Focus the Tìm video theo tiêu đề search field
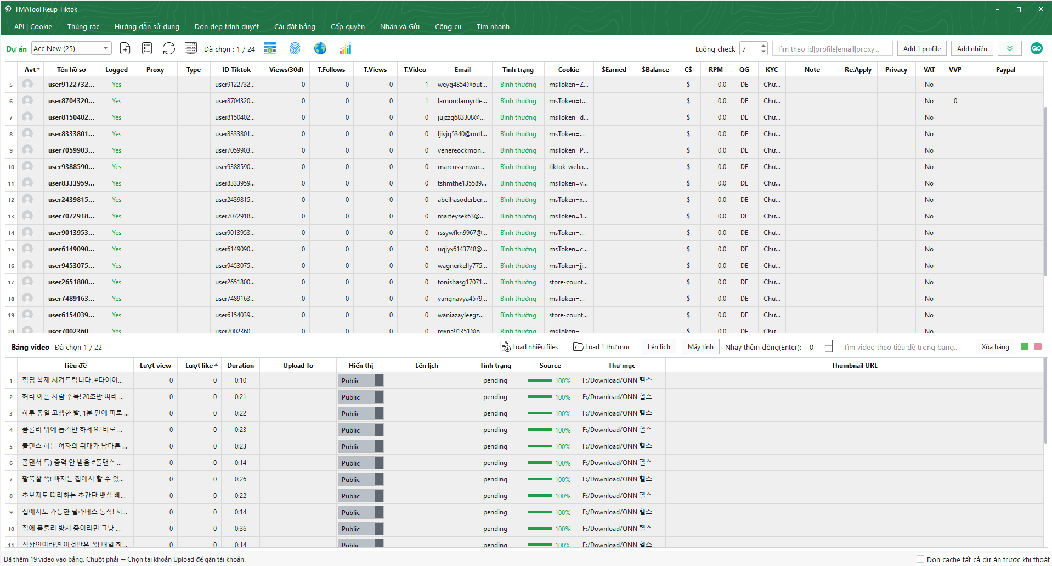Image resolution: width=1052 pixels, height=566 pixels. [x=904, y=346]
